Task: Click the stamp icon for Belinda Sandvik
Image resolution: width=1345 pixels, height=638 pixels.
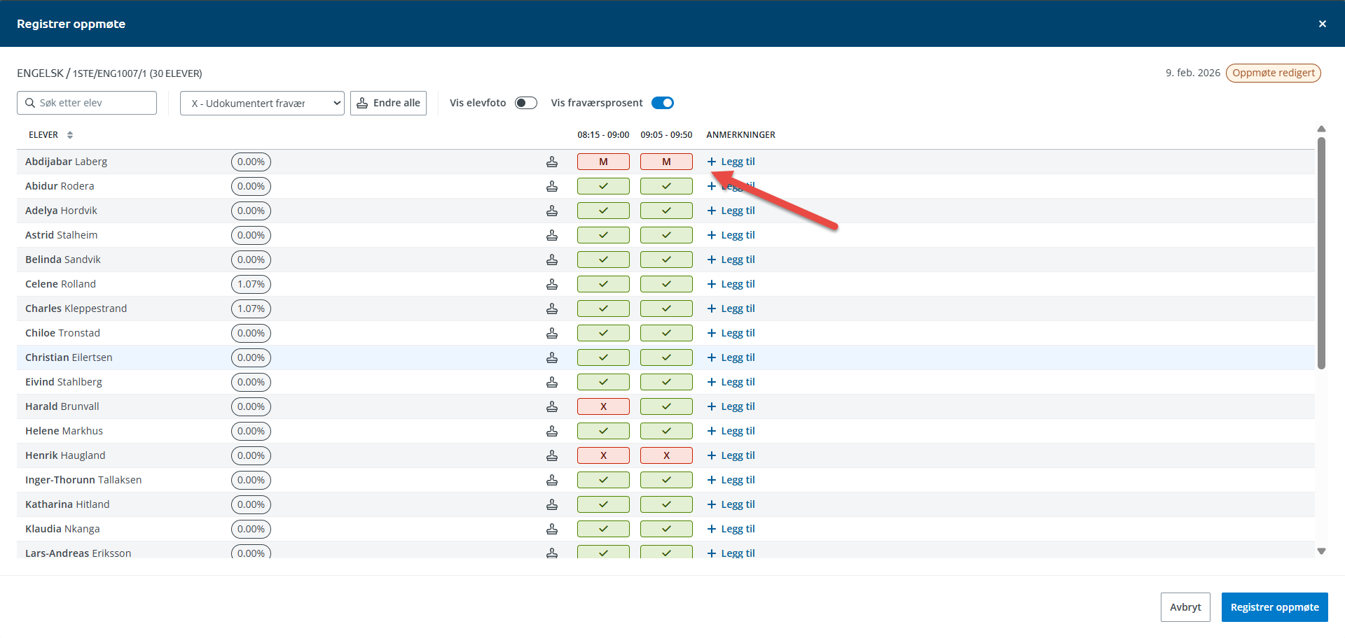Action: pyautogui.click(x=552, y=260)
